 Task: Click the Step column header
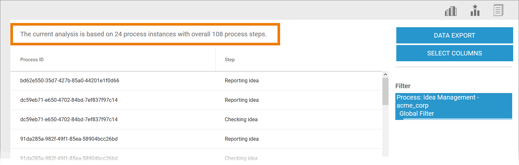(229, 60)
